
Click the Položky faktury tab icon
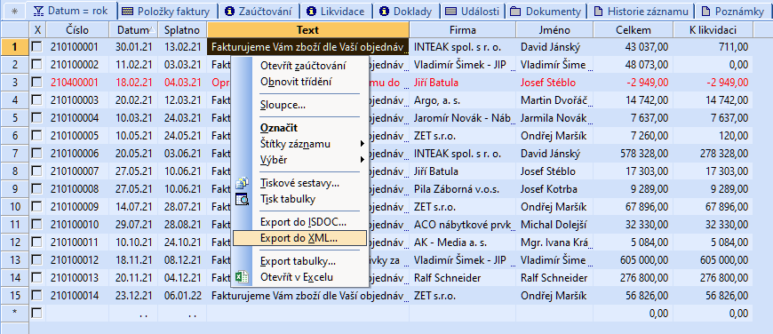128,11
